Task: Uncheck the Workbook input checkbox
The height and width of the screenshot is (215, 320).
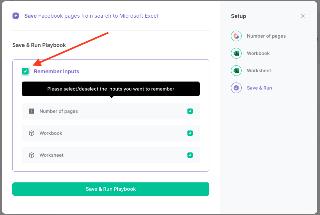Action: coord(190,133)
